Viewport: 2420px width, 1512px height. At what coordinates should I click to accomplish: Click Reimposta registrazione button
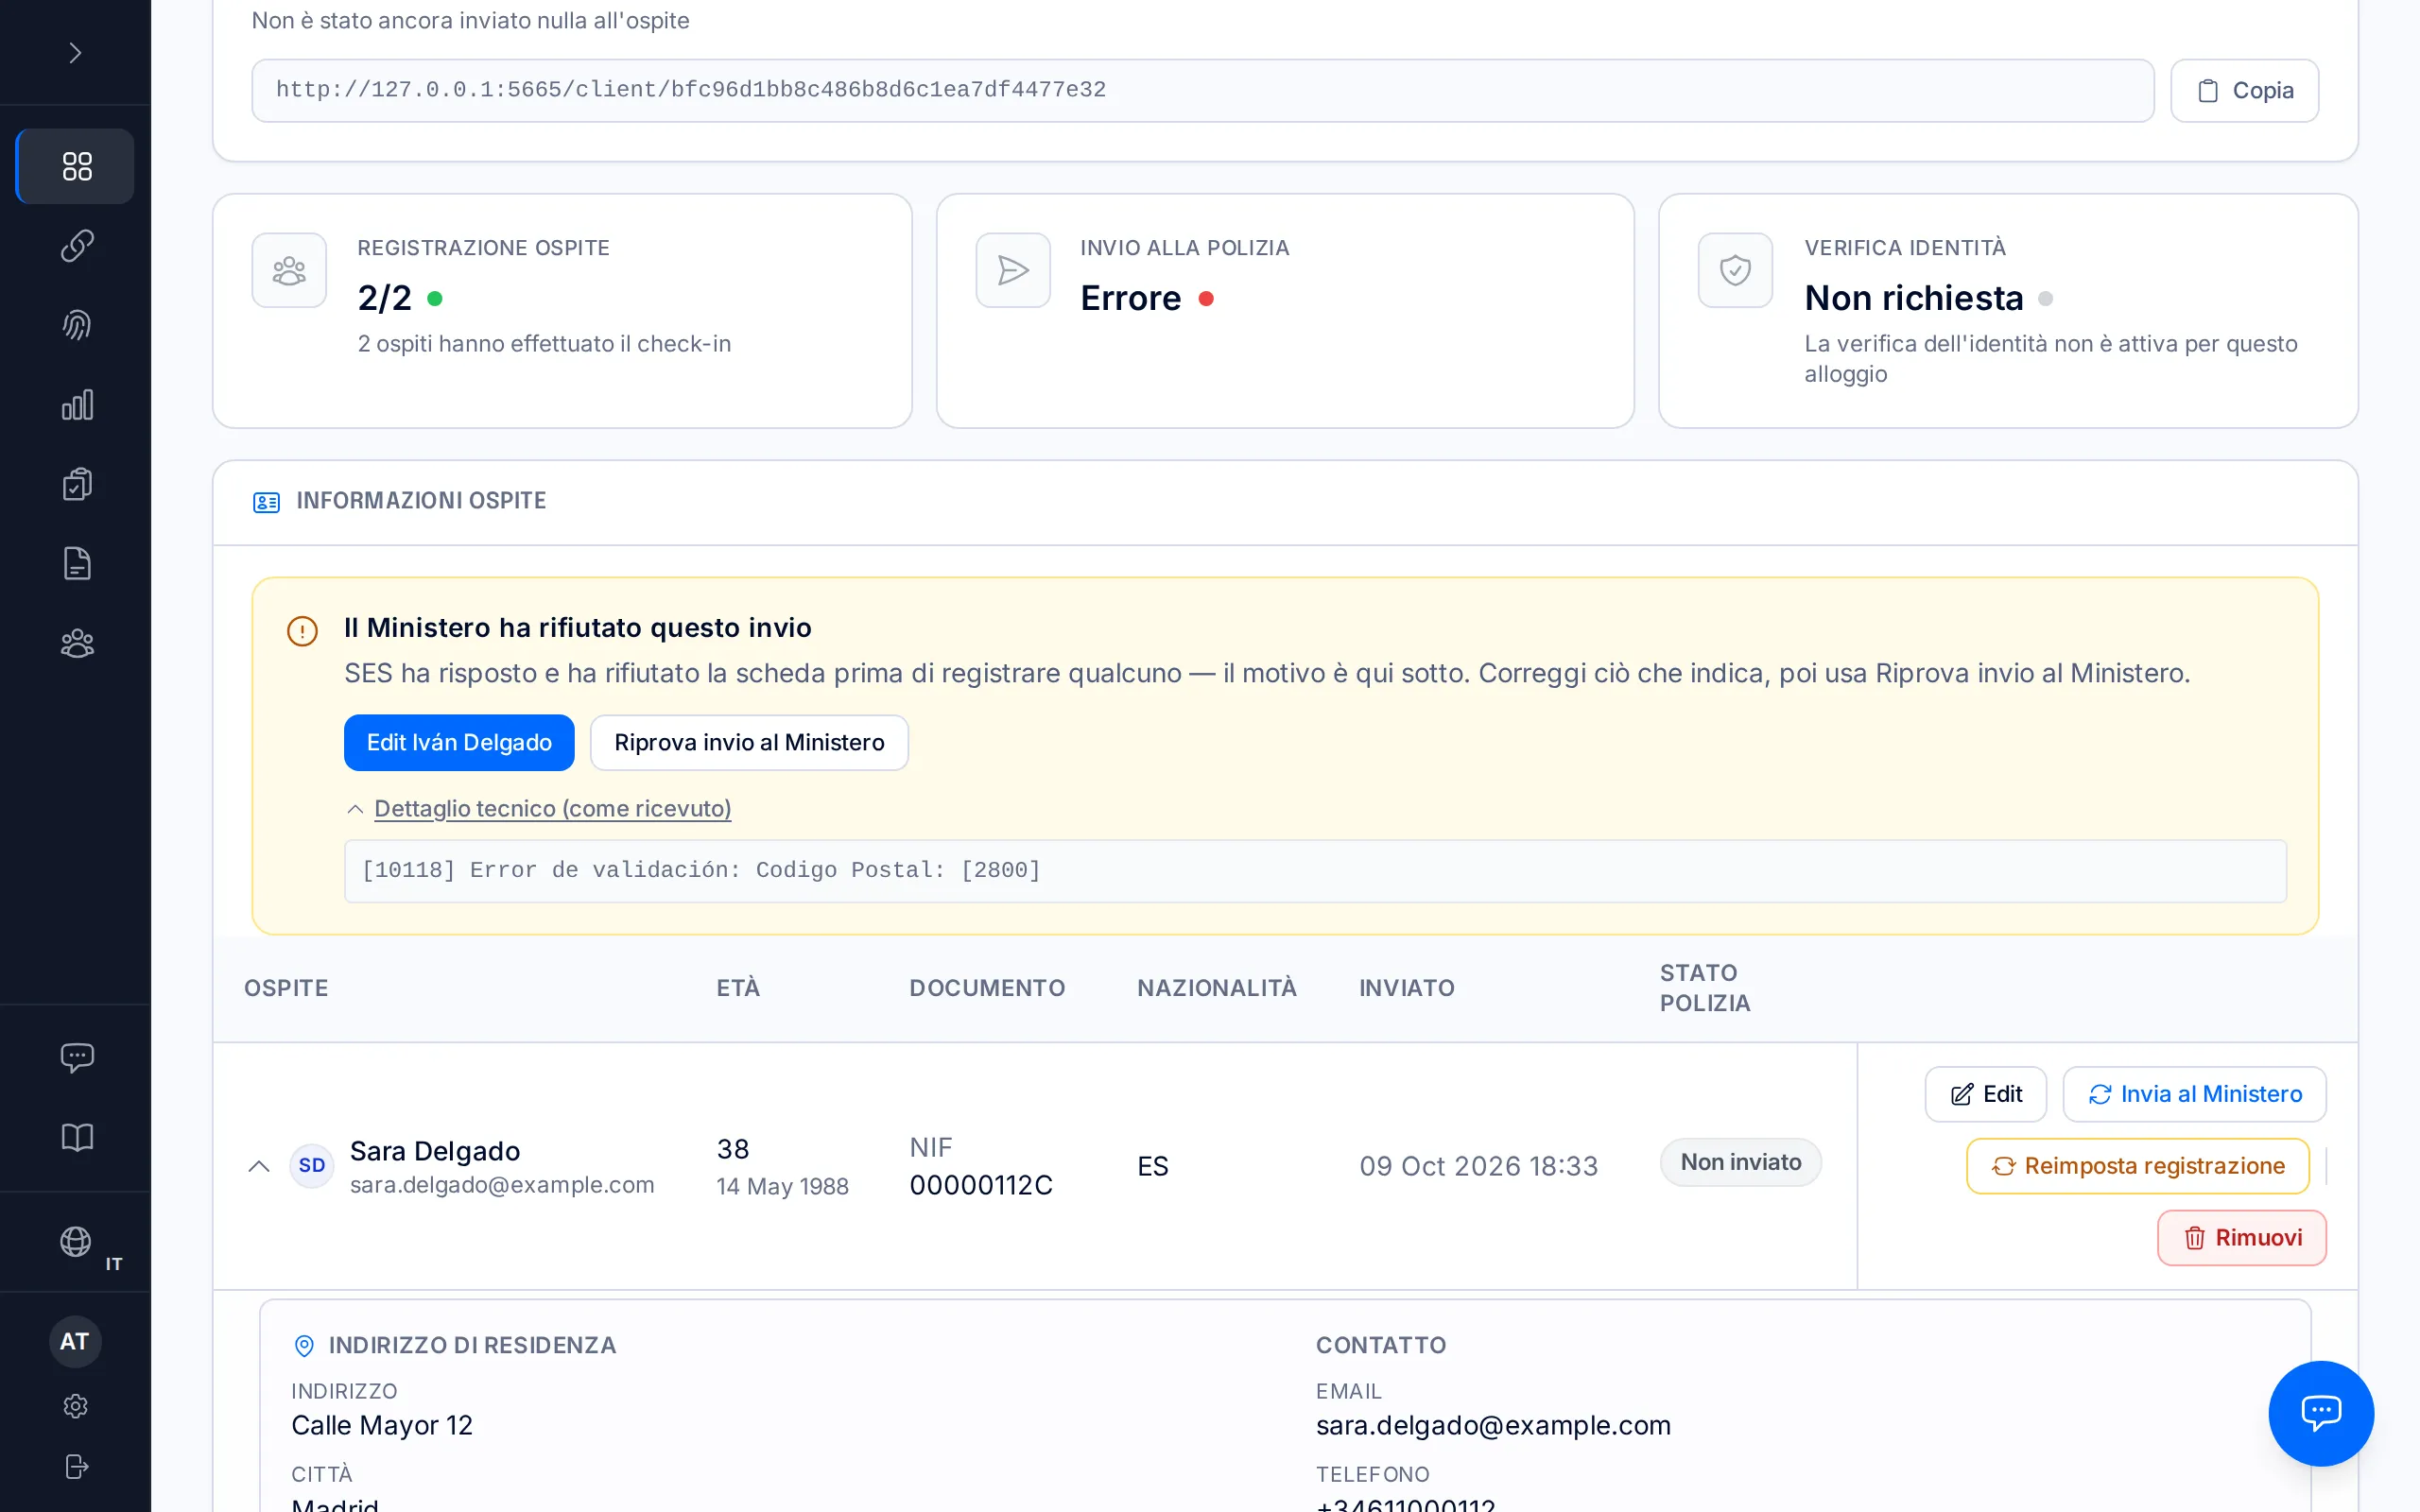(x=2138, y=1166)
